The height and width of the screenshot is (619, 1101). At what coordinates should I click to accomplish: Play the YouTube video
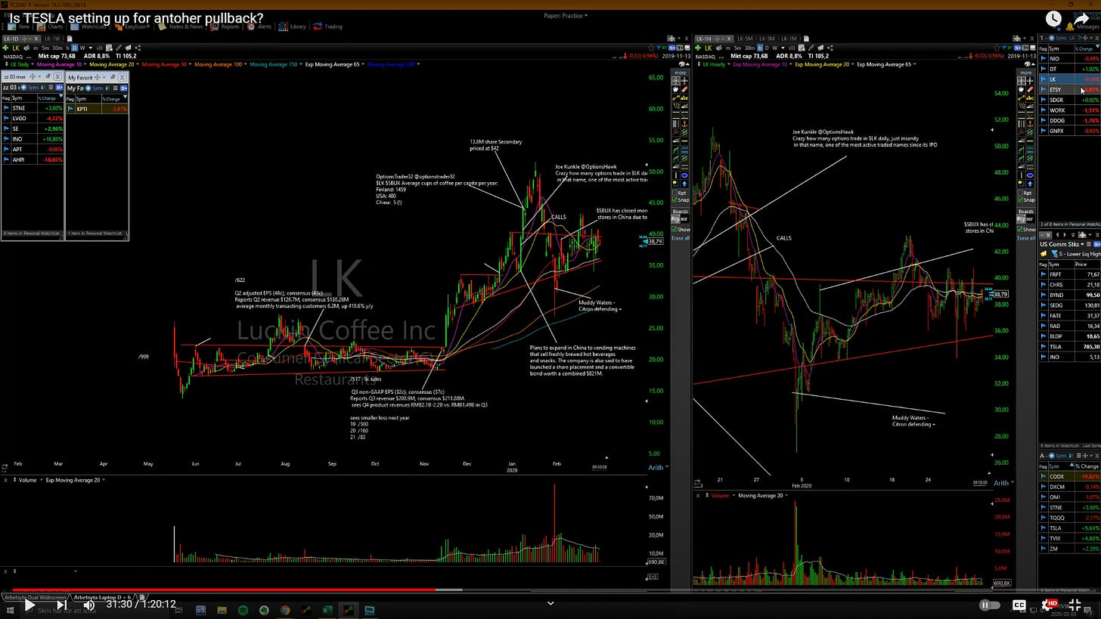coord(29,605)
